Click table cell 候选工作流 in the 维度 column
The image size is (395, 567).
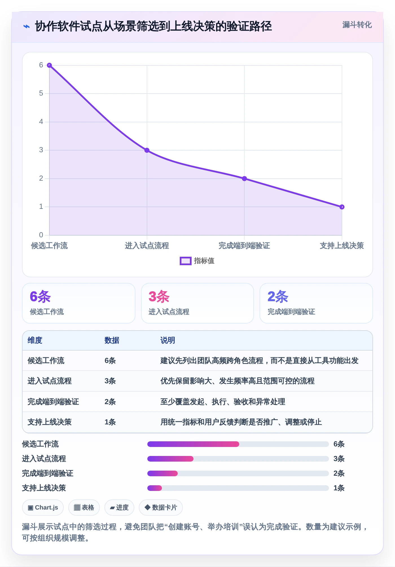(46, 361)
